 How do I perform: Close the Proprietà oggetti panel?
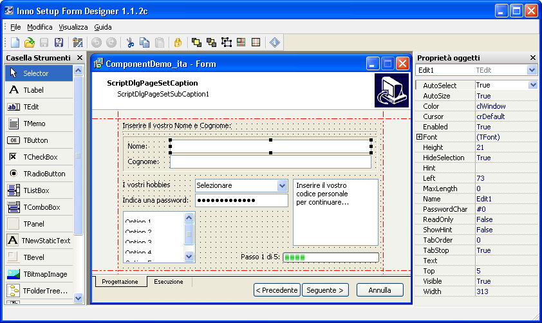coord(533,58)
